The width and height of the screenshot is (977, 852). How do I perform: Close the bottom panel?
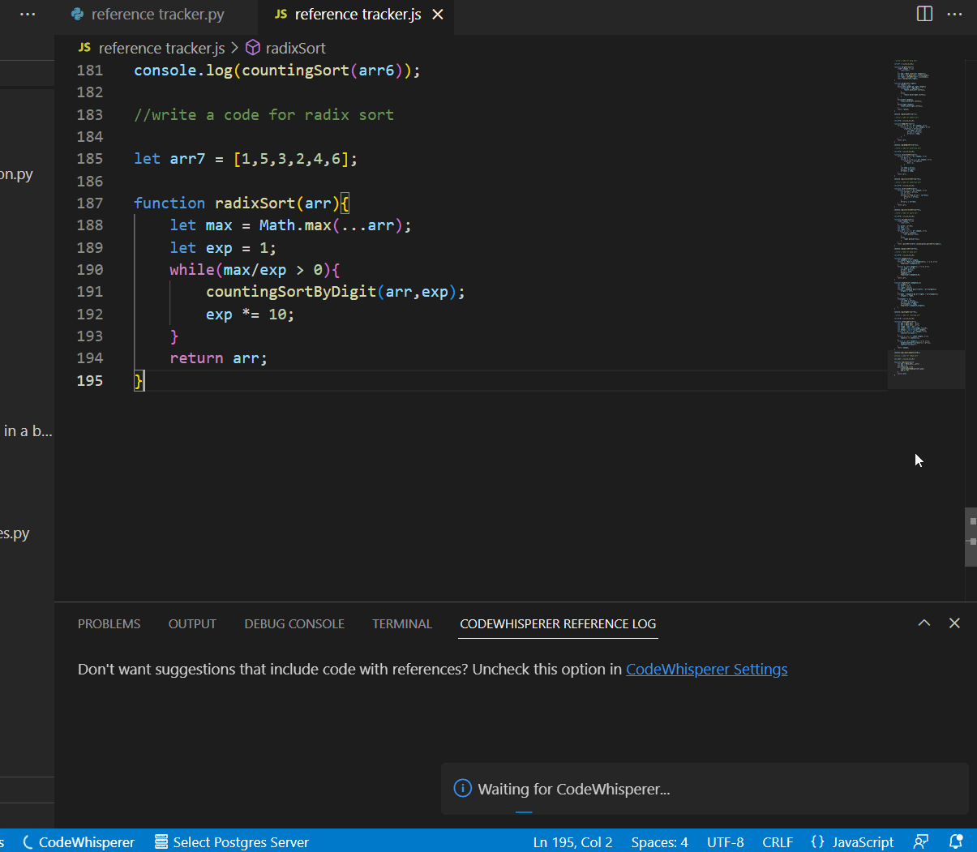pos(954,623)
